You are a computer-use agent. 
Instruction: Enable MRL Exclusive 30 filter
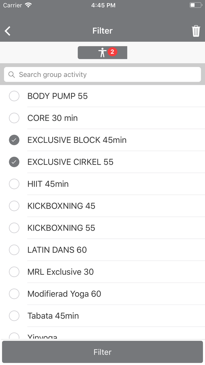coord(14,272)
